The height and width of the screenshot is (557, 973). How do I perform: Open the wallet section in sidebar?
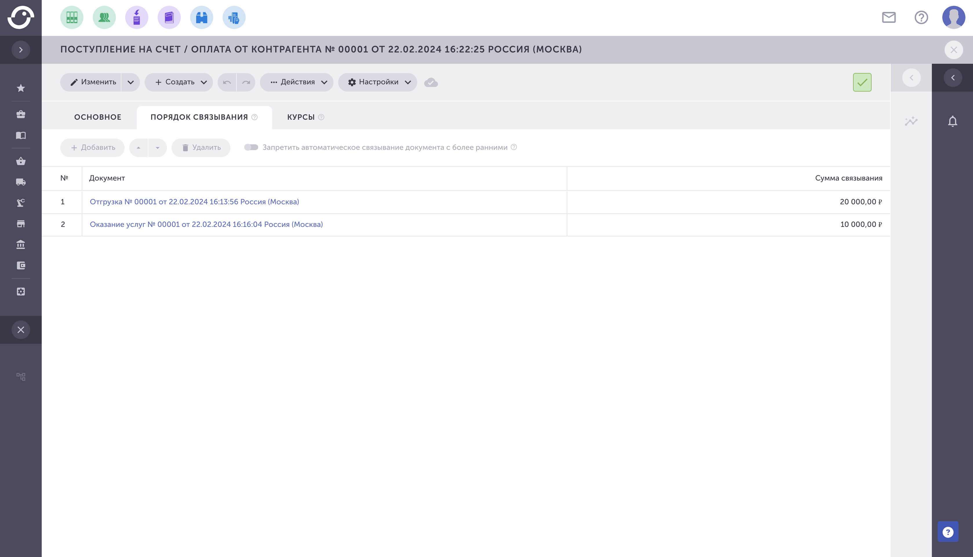pyautogui.click(x=21, y=265)
